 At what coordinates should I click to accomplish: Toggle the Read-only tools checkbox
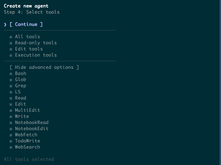11,43
